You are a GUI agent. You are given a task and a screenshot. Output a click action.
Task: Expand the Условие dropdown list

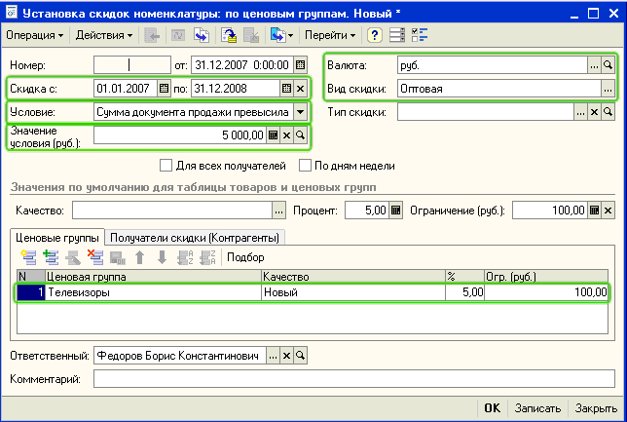click(299, 112)
